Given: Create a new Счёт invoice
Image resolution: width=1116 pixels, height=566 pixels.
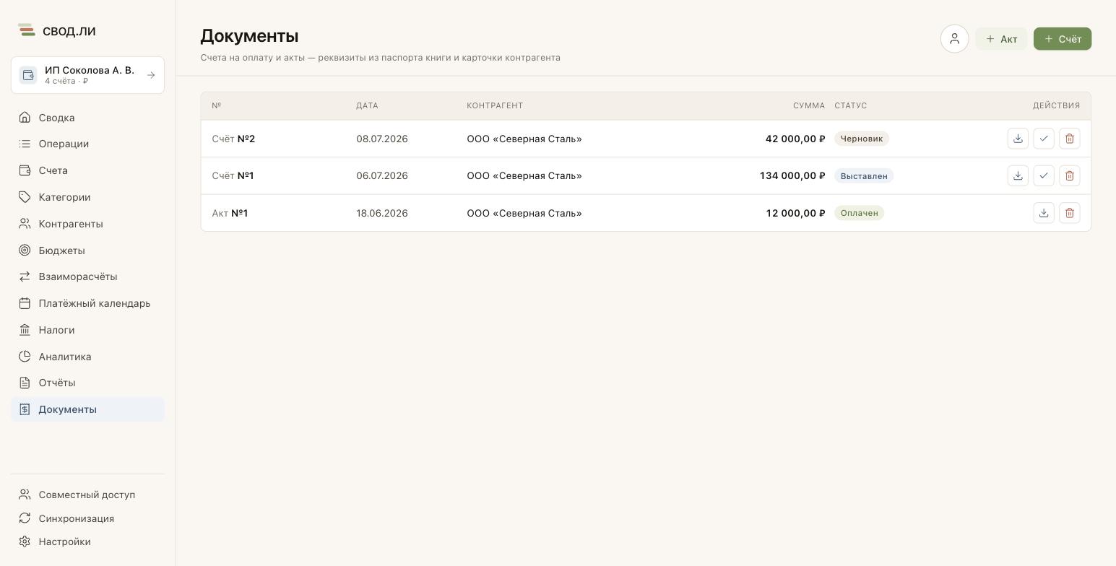Looking at the screenshot, I should pyautogui.click(x=1063, y=39).
